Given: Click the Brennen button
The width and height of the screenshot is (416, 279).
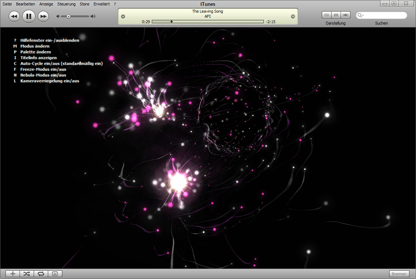Looking at the screenshot, I should coord(399,274).
